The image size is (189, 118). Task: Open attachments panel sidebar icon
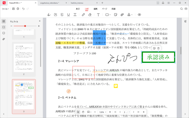click(3, 39)
